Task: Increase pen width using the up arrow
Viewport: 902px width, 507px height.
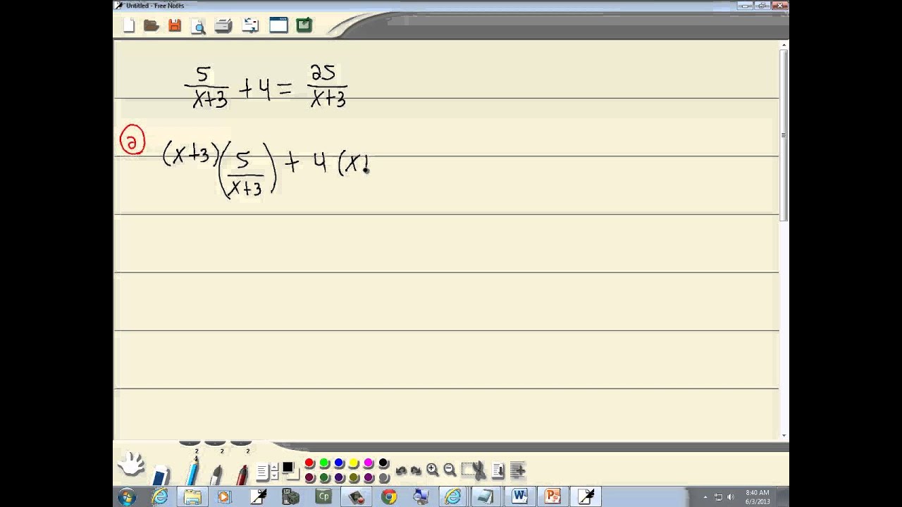Action: pyautogui.click(x=274, y=468)
